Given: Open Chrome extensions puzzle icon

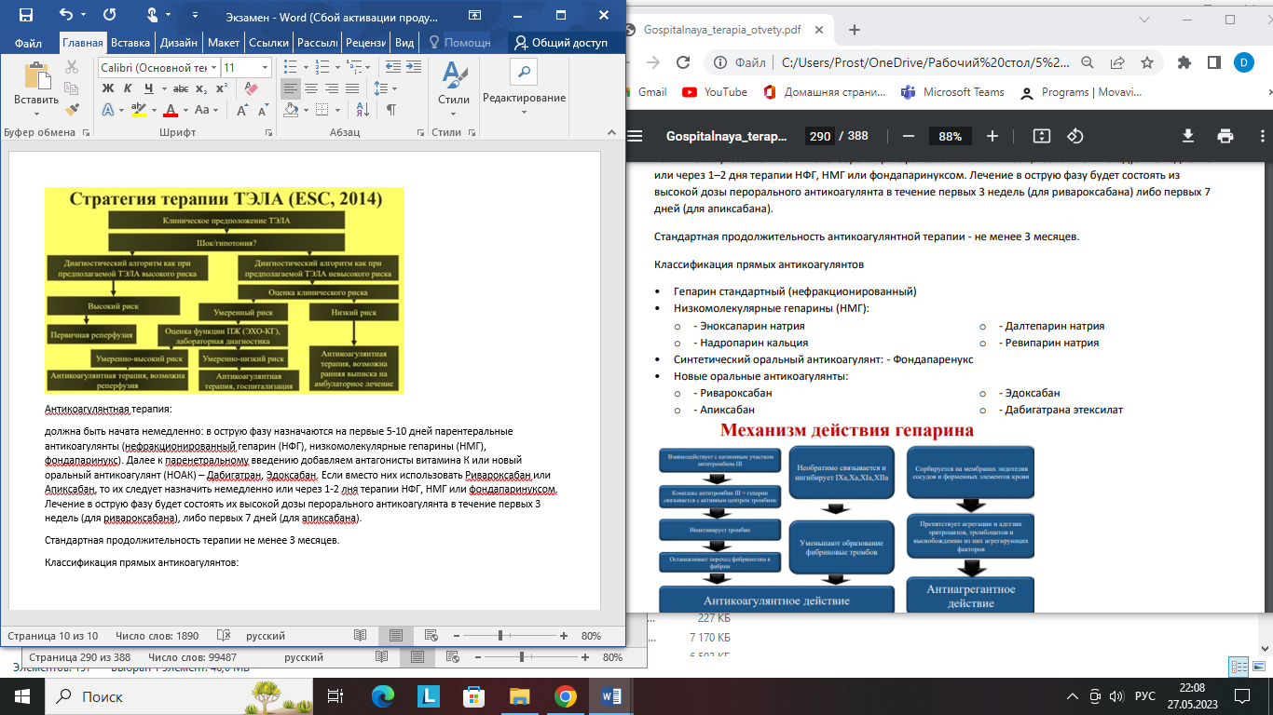Looking at the screenshot, I should [x=1184, y=62].
